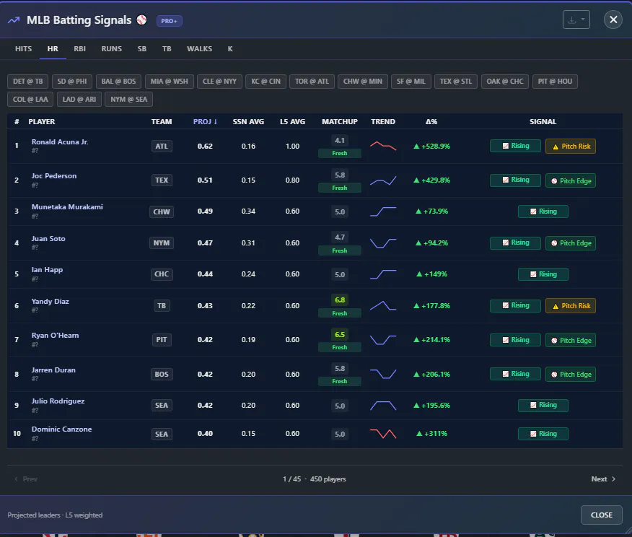
Task: Click the ATL team badge
Action: pyautogui.click(x=162, y=147)
